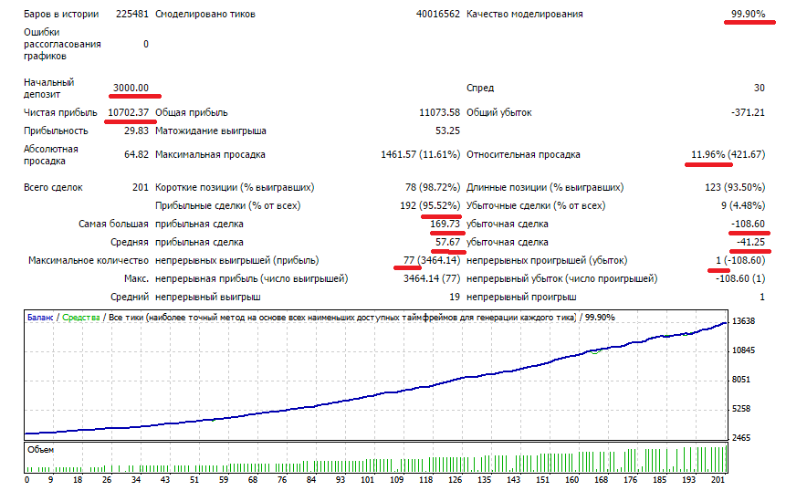Click the 'Качество моделирования' label

tap(524, 15)
